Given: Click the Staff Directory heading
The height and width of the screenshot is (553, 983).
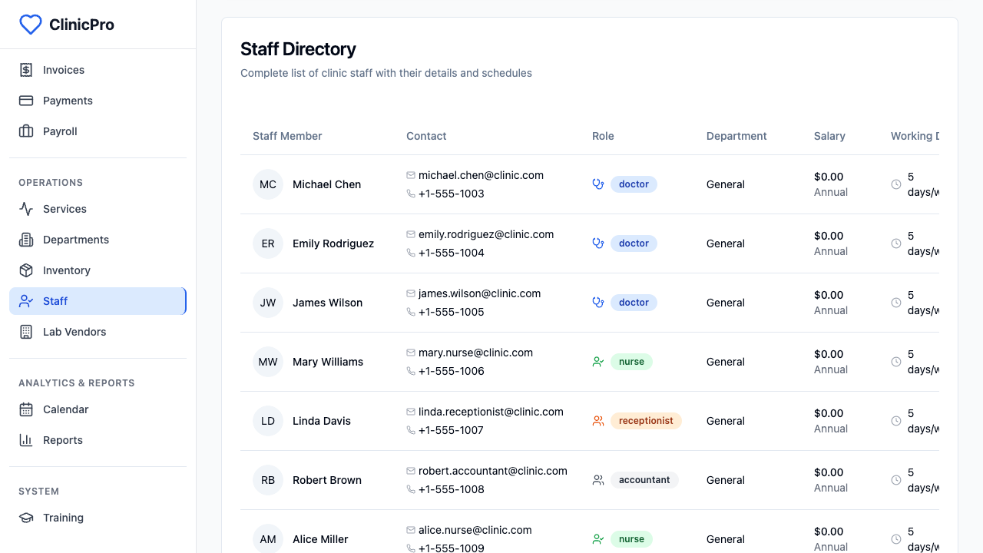Looking at the screenshot, I should 298,49.
